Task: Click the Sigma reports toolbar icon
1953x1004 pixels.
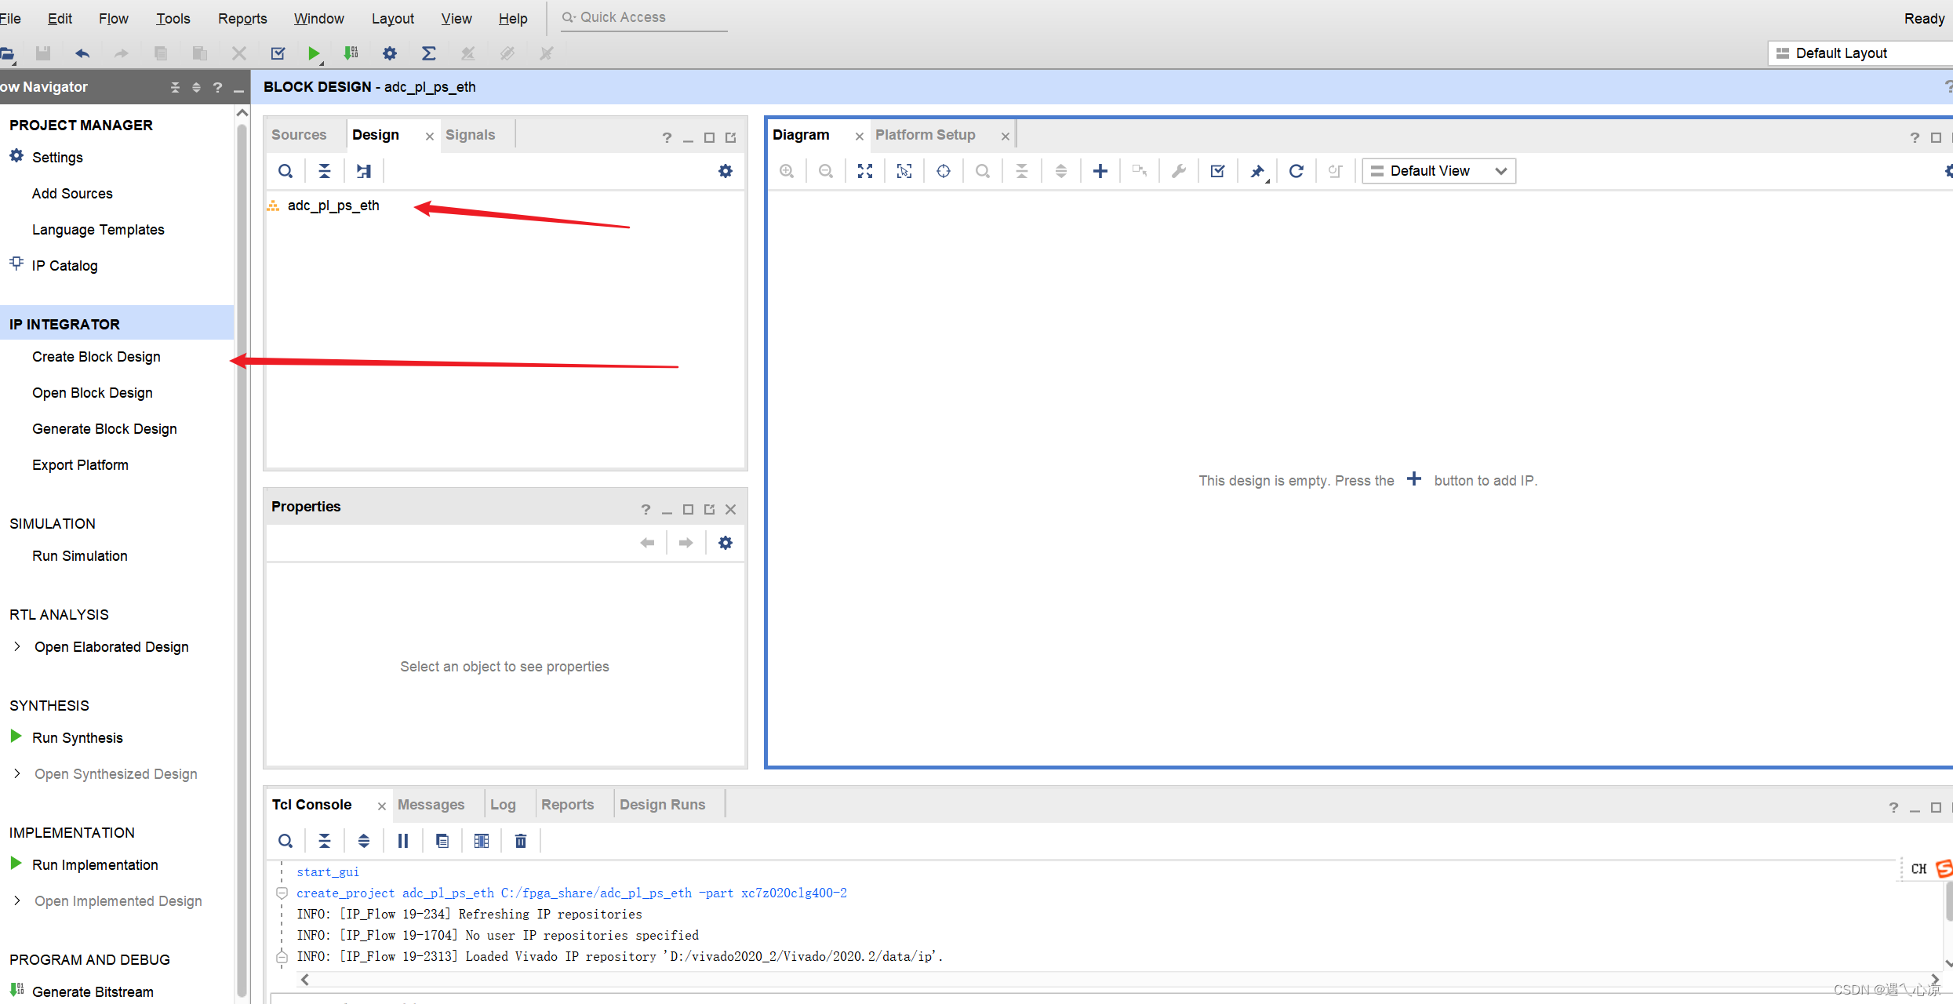Action: (428, 53)
